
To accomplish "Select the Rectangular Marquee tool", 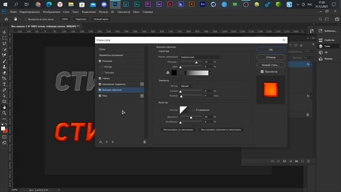I will pyautogui.click(x=4, y=38).
